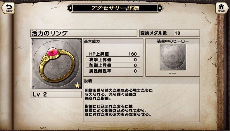Go back with the BACK arrow button
230x131 pixels.
8,8
